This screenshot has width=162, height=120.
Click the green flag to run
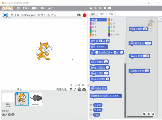click(x=79, y=15)
